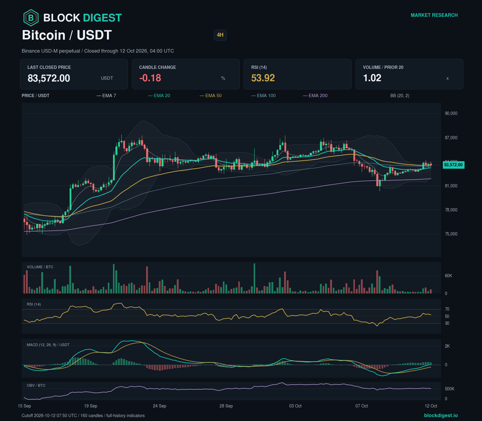Click the RSI (14) card value 53.92
482x421 pixels.
pos(263,78)
